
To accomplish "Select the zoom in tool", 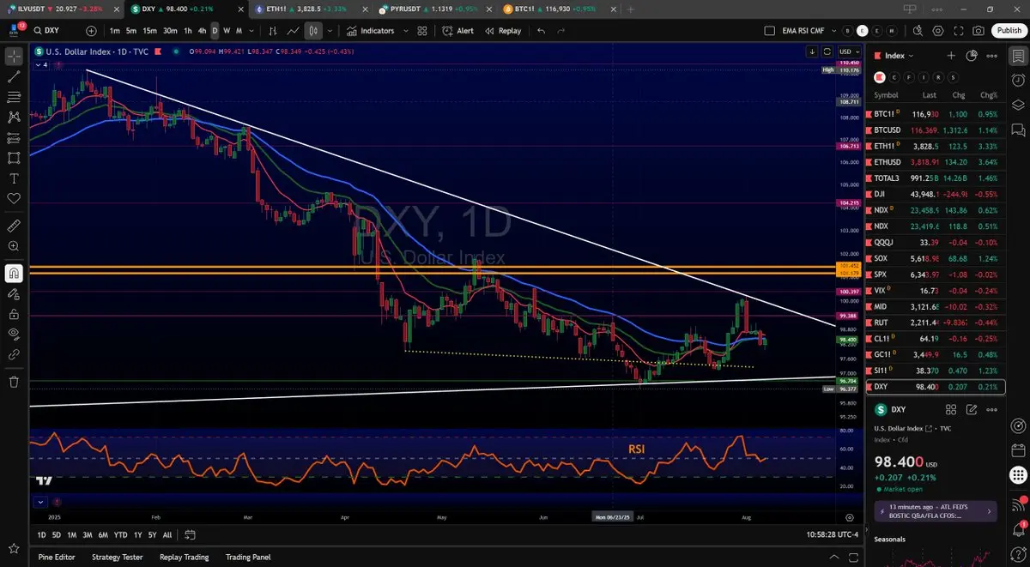I will point(14,247).
